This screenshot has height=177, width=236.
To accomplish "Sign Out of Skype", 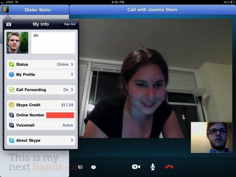I will pos(70,24).
